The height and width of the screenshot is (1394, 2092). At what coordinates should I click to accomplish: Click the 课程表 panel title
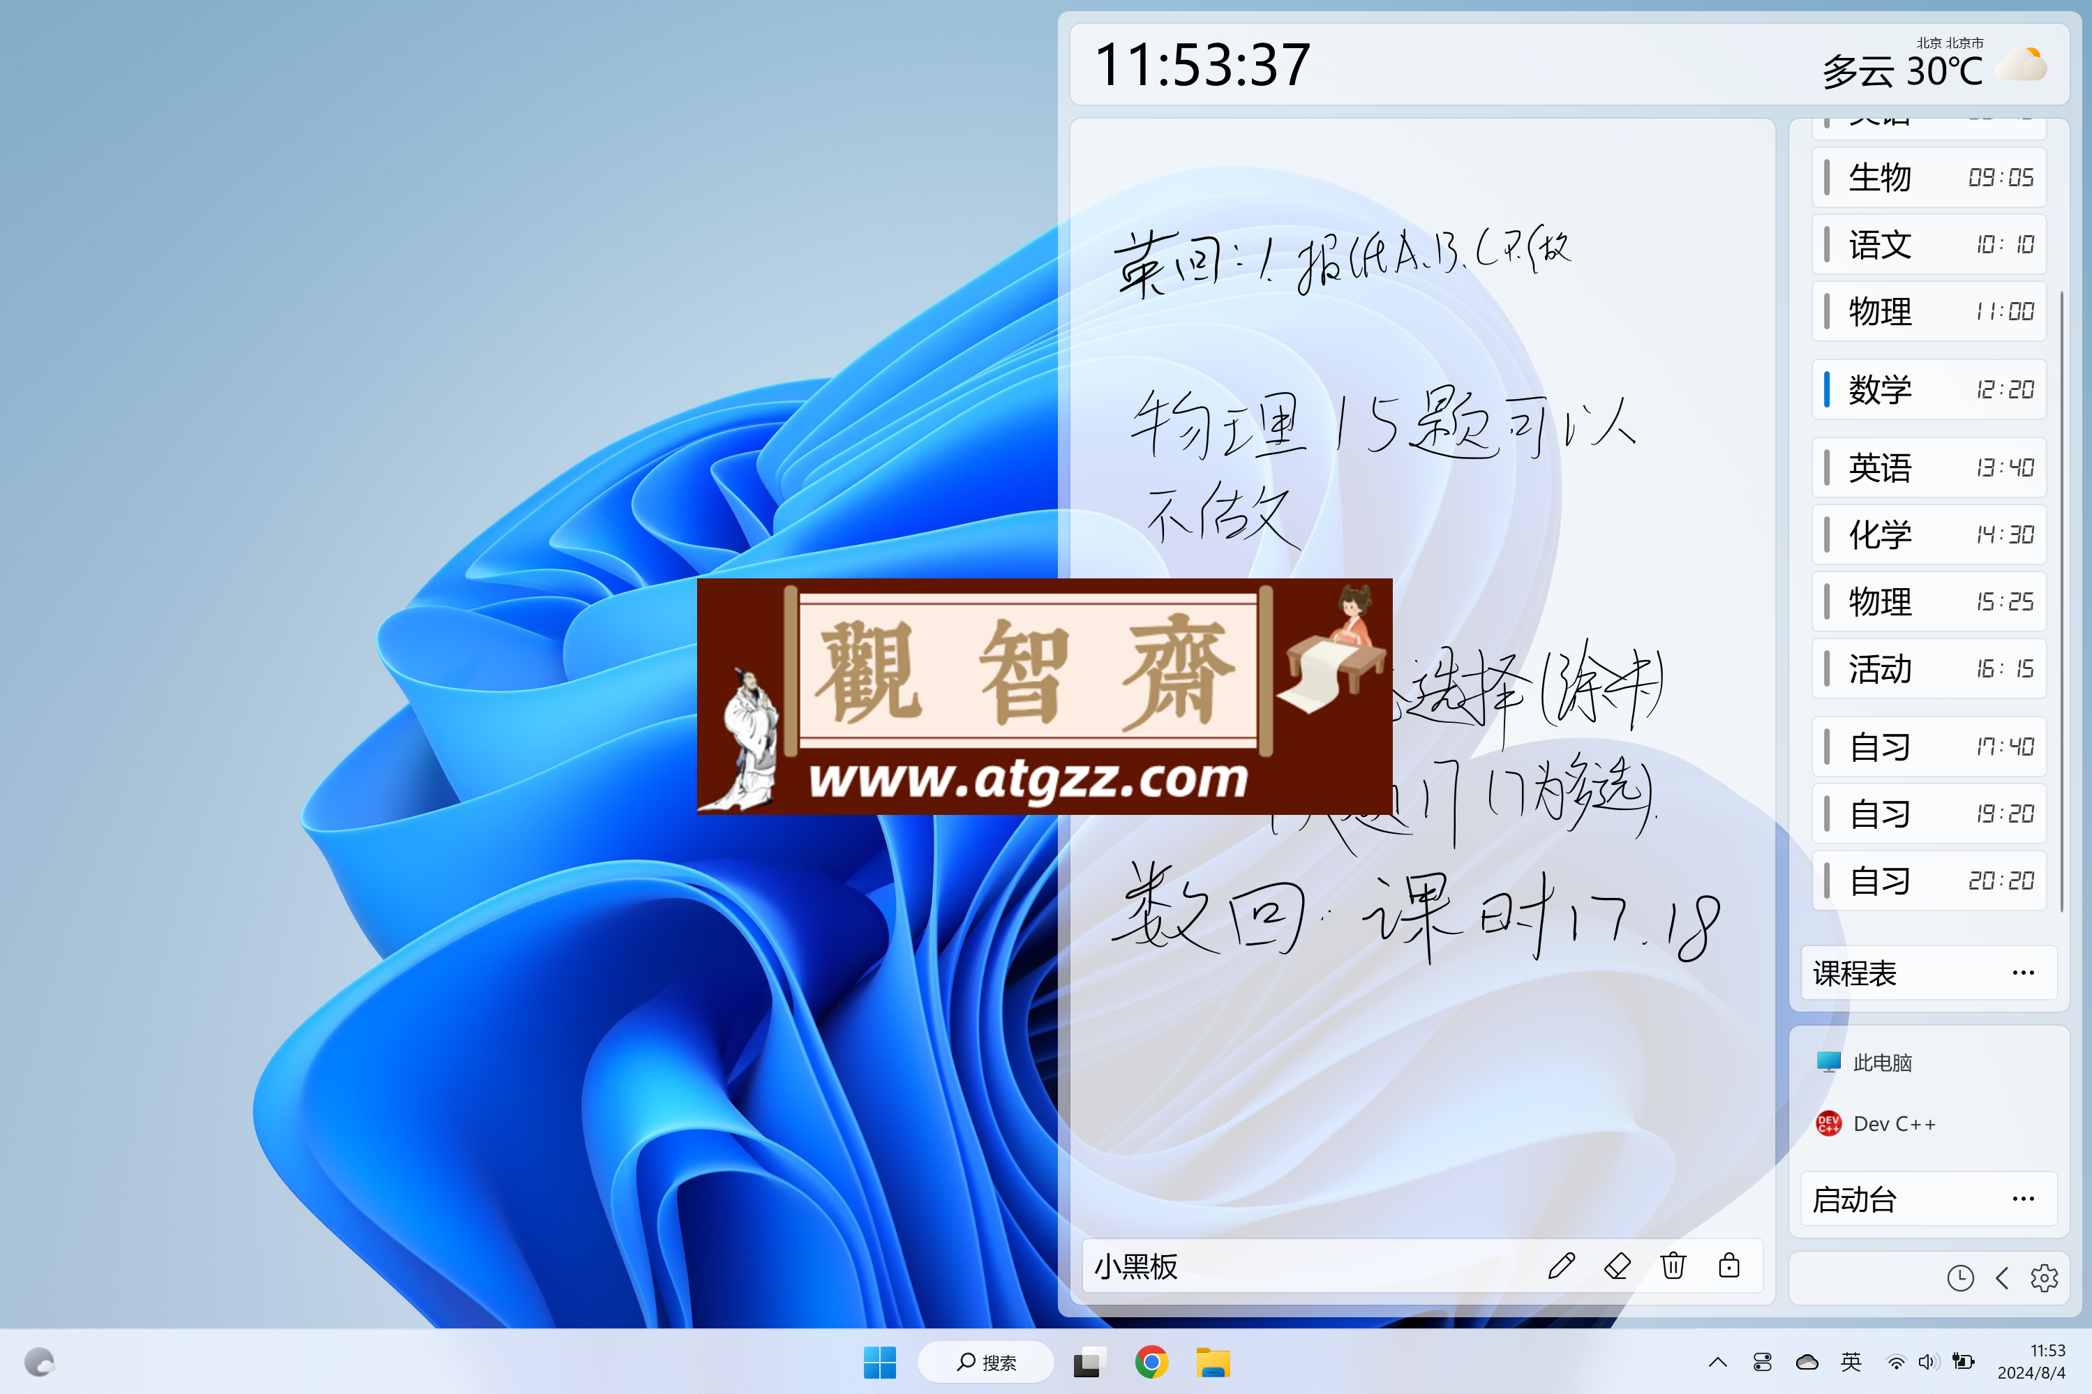tap(1855, 973)
